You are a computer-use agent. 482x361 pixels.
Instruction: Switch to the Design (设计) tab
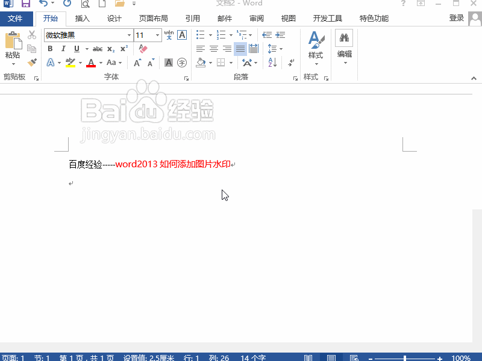point(114,19)
